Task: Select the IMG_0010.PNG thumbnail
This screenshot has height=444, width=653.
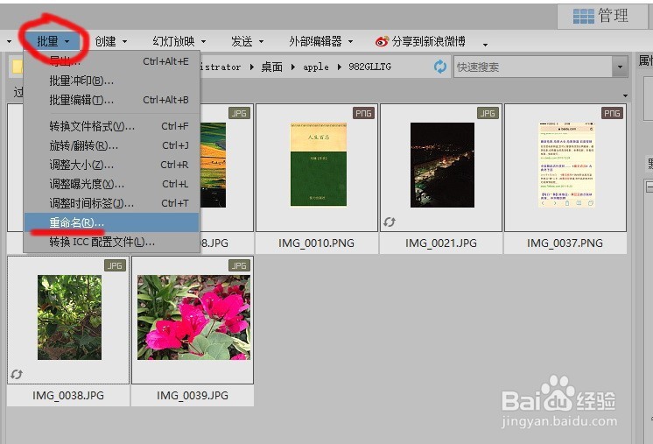Action: tap(318, 165)
